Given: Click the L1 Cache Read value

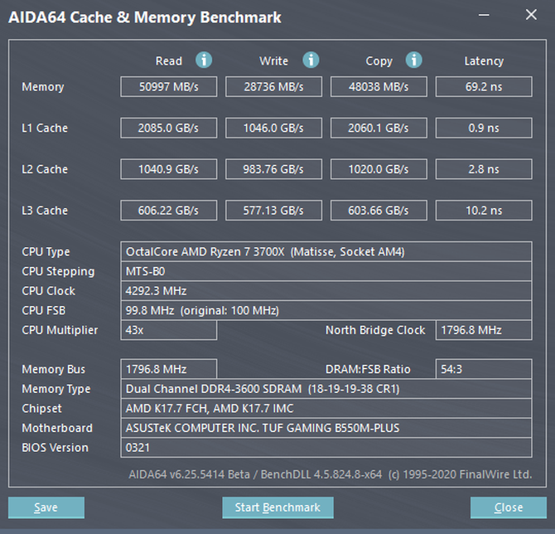Looking at the screenshot, I should (169, 128).
